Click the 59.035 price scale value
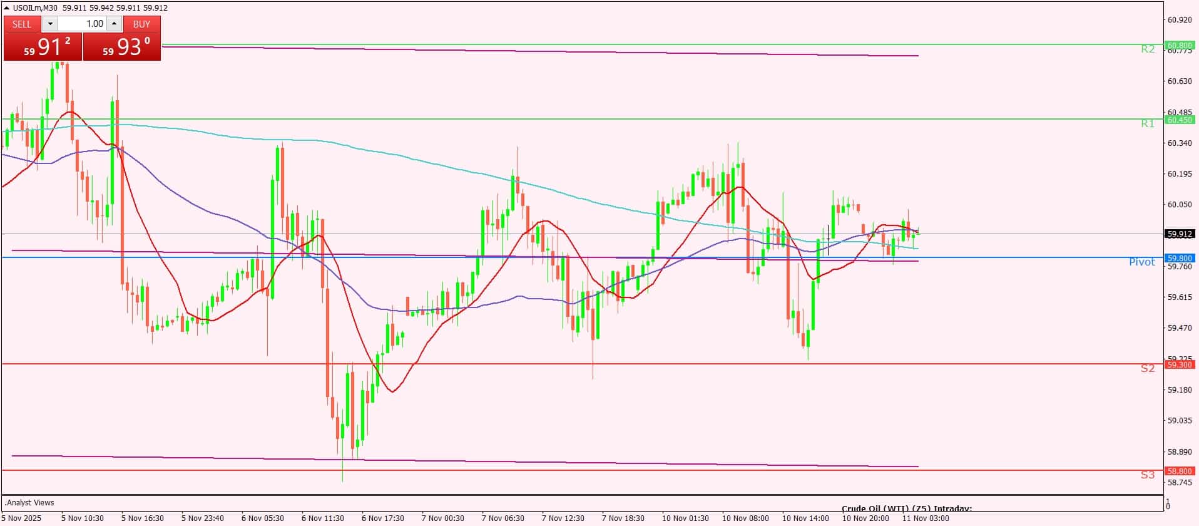Image resolution: width=1199 pixels, height=526 pixels. [1180, 421]
